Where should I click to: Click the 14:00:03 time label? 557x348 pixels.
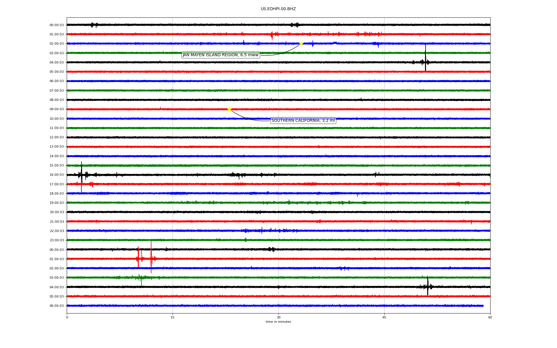(57, 156)
